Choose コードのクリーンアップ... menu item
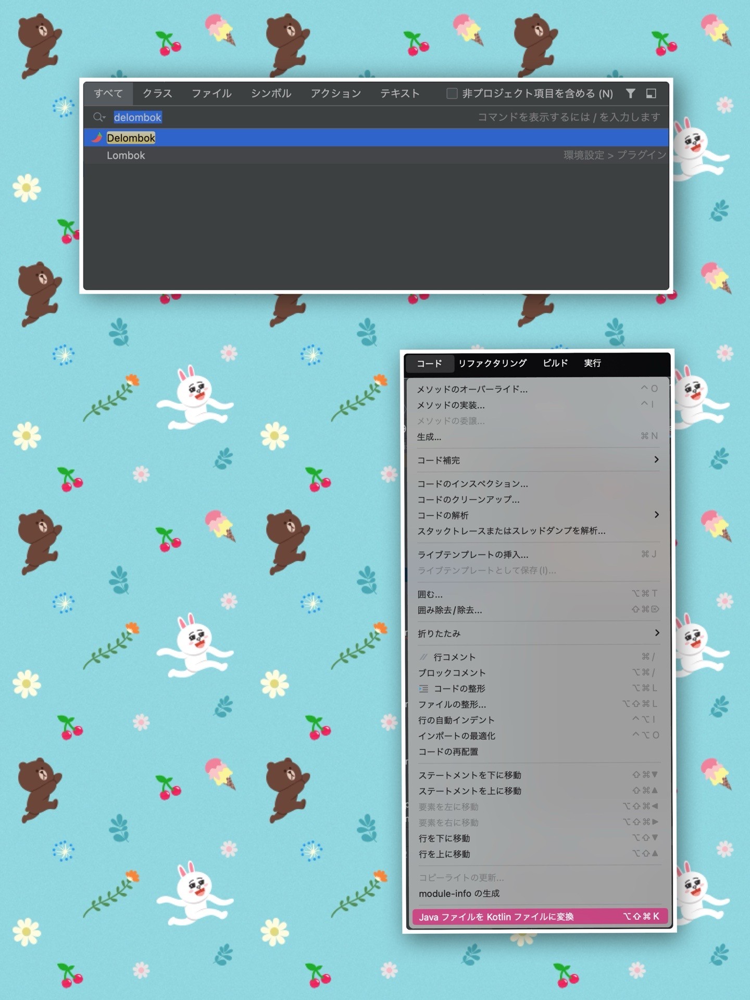 (x=537, y=499)
